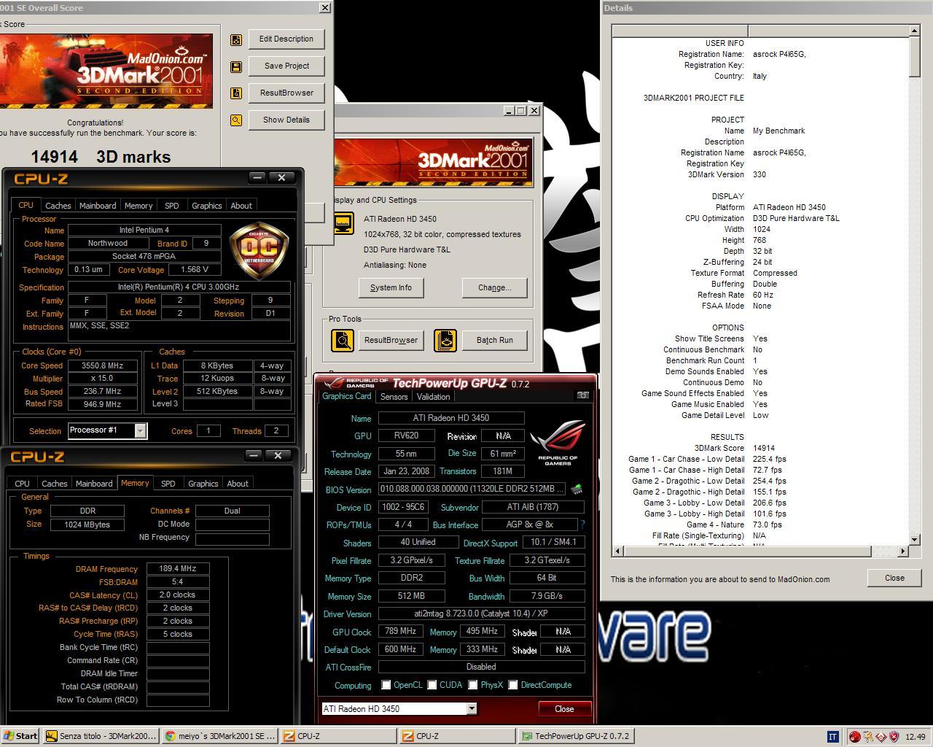The image size is (933, 747).
Task: Click the IT language indicator in taskbar
Action: click(833, 736)
